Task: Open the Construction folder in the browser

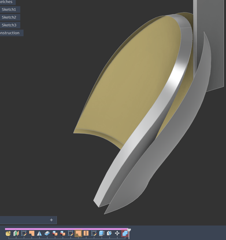Action: [10, 33]
